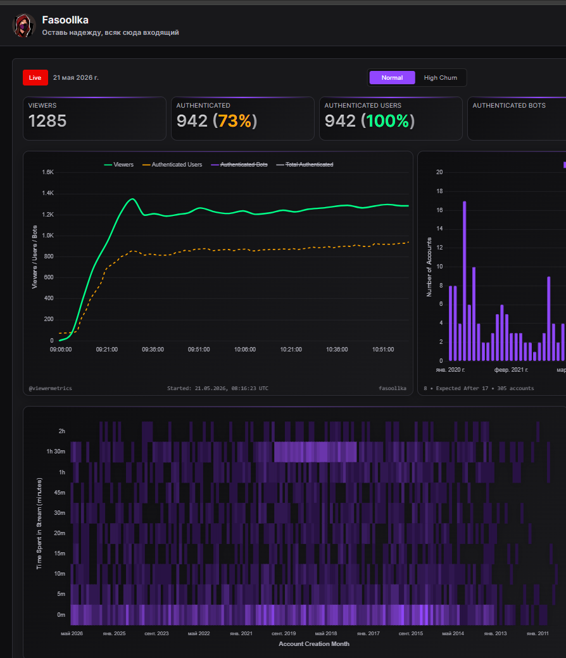Switch to the High Churn tab
The image size is (566, 658).
click(x=440, y=78)
